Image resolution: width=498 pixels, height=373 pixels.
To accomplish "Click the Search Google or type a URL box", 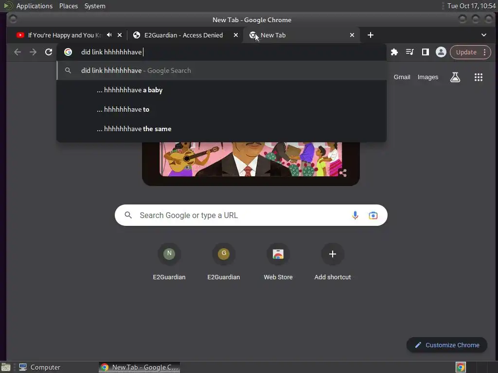I will (x=251, y=215).
